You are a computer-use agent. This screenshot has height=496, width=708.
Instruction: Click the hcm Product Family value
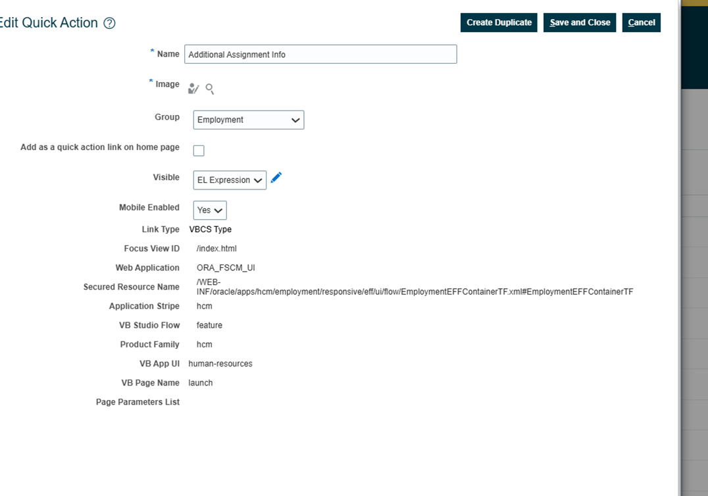coord(204,344)
